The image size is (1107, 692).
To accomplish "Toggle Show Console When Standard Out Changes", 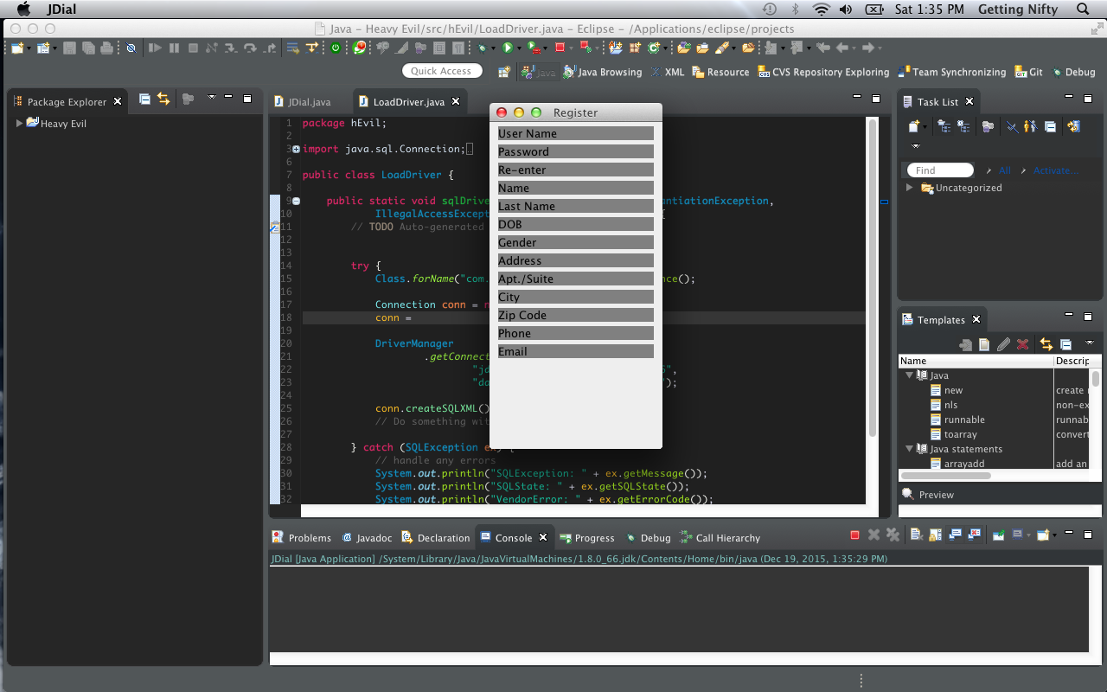I will (x=955, y=535).
